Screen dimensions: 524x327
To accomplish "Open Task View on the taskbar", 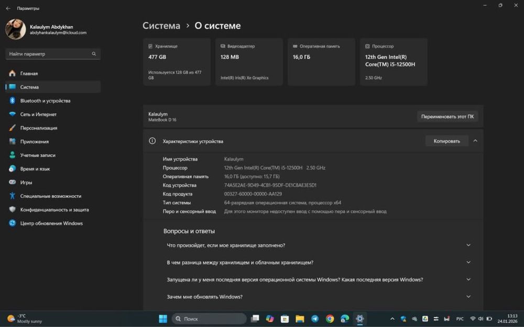I will [255, 319].
